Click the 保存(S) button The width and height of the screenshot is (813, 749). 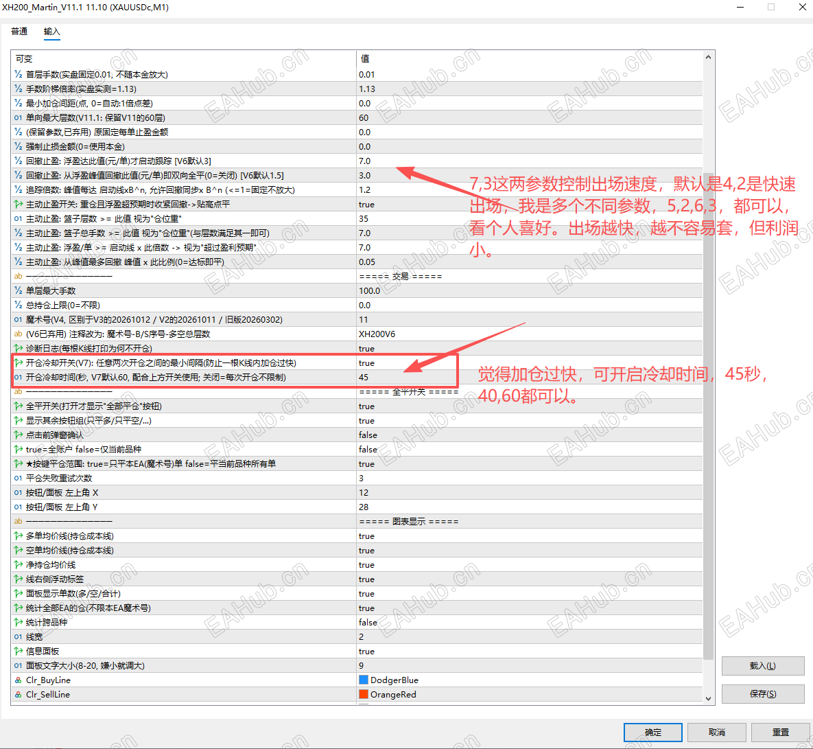click(763, 694)
